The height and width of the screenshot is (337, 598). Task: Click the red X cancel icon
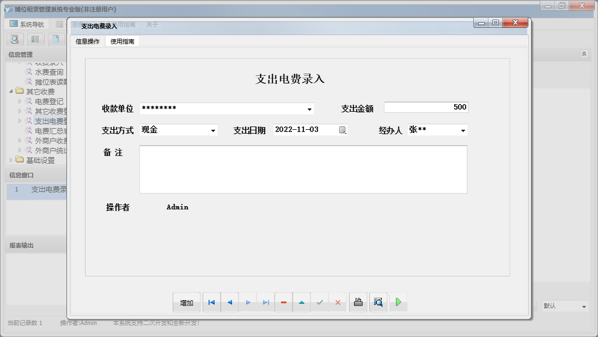tap(338, 302)
